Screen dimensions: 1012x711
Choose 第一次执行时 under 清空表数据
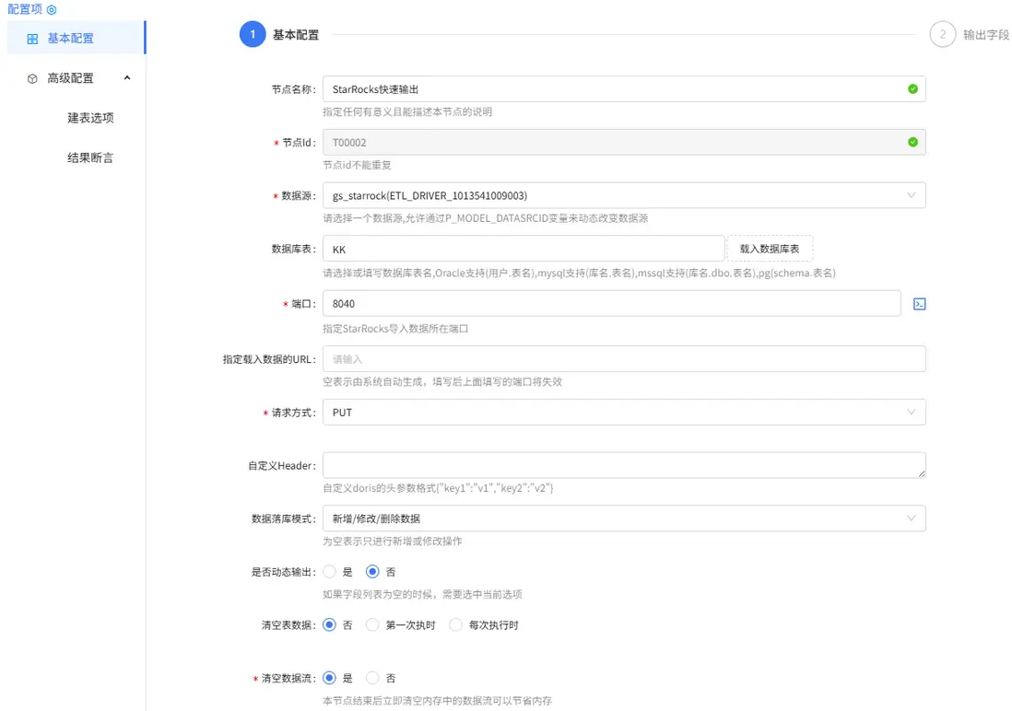click(371, 624)
